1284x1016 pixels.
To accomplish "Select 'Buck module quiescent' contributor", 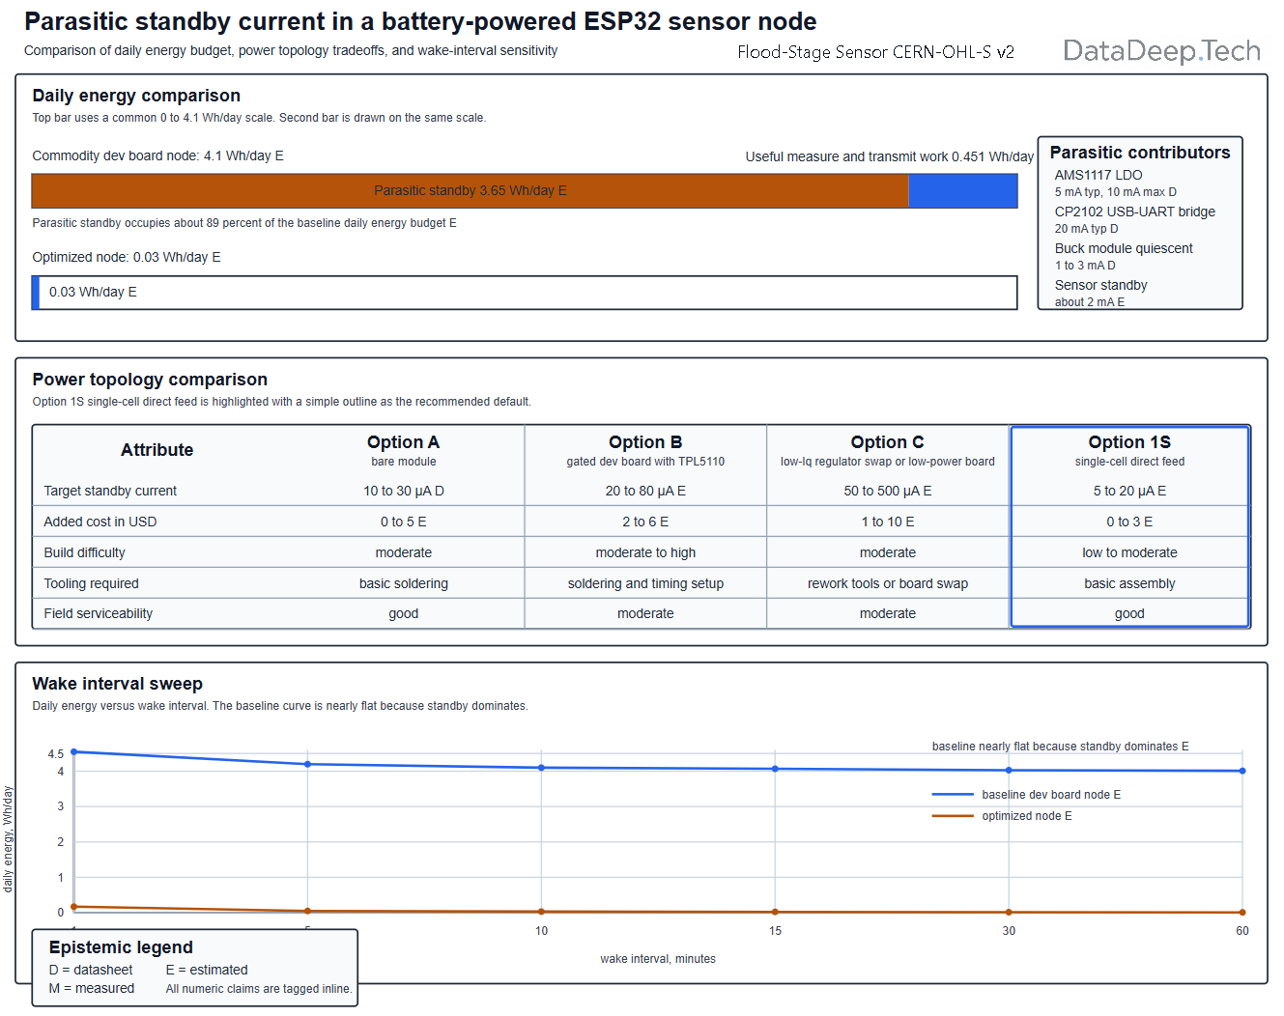I will pos(1124,256).
